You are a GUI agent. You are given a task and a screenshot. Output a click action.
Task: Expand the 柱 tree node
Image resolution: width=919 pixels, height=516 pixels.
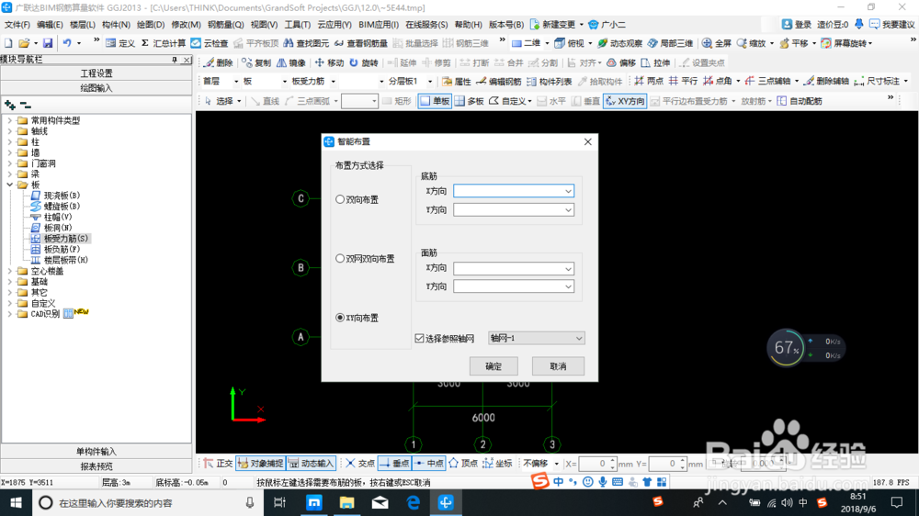tap(9, 141)
